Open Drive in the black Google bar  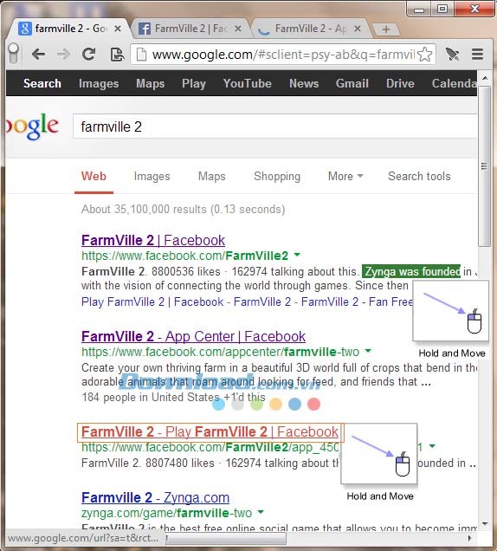400,84
